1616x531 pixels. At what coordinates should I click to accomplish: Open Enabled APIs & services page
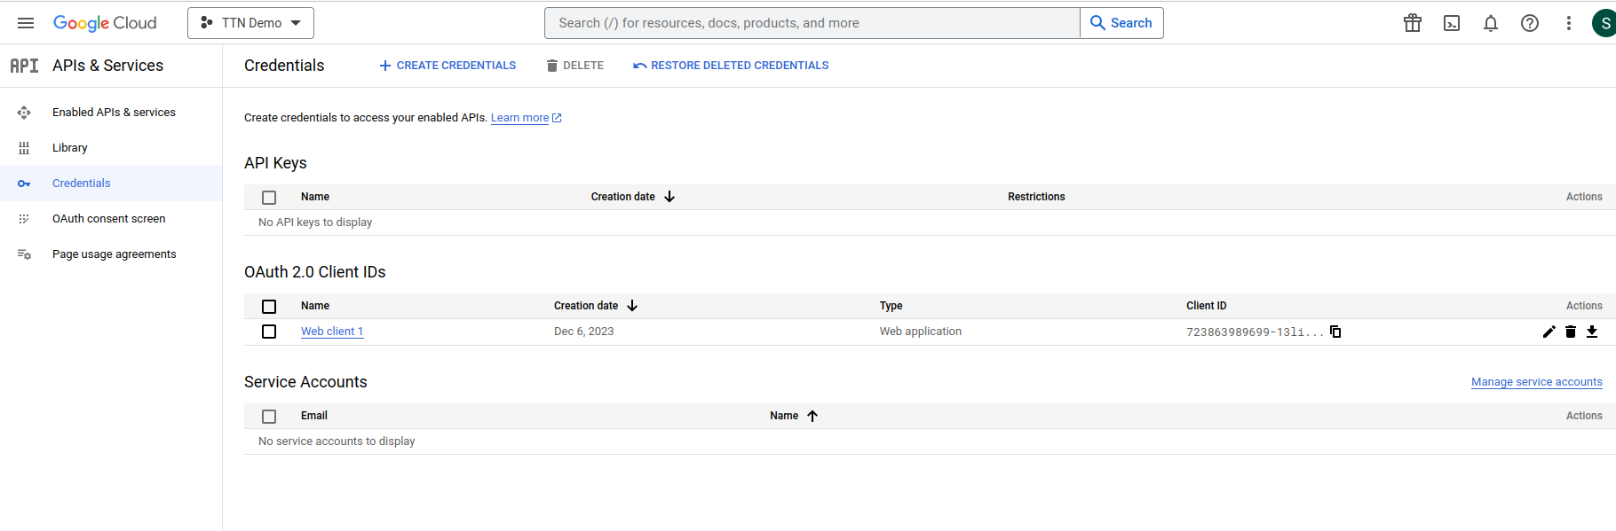point(114,113)
